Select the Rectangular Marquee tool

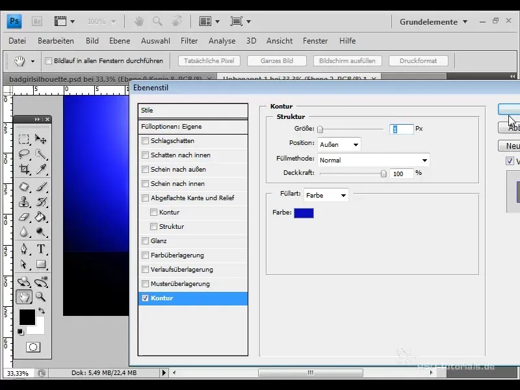(24, 139)
